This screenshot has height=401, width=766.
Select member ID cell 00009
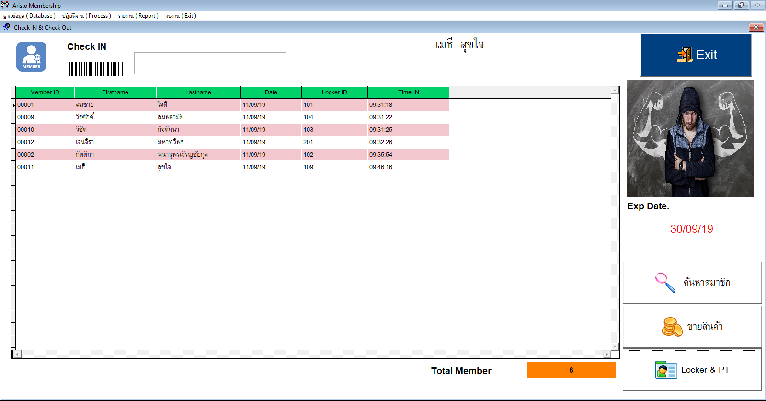(x=45, y=117)
